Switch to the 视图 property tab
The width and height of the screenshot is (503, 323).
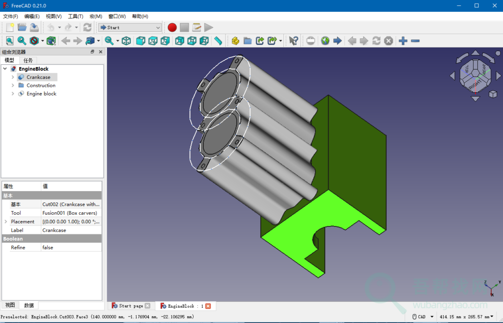[x=10, y=305]
